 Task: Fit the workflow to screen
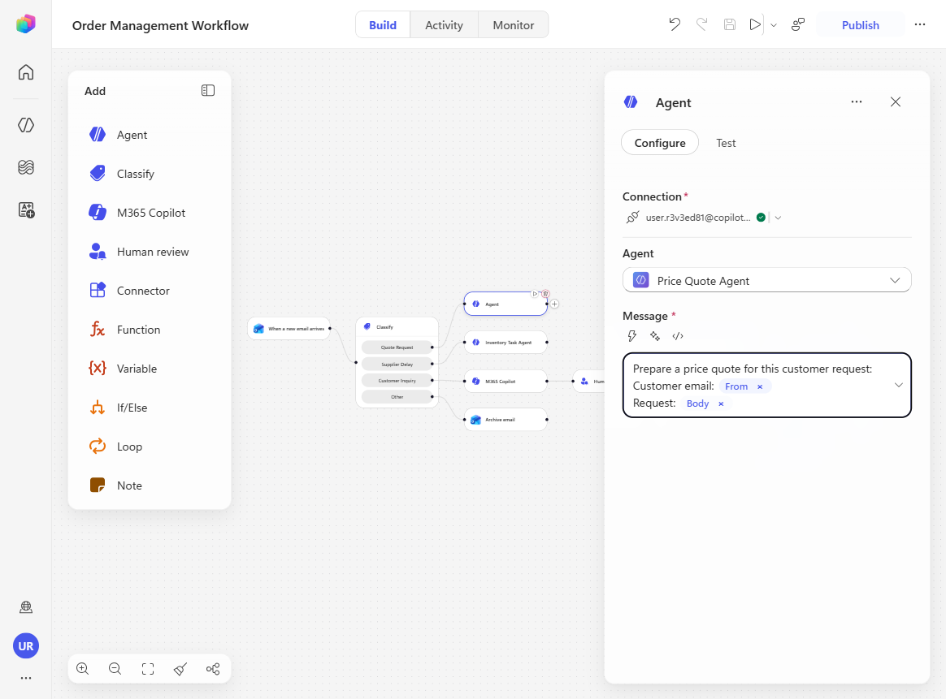point(148,669)
